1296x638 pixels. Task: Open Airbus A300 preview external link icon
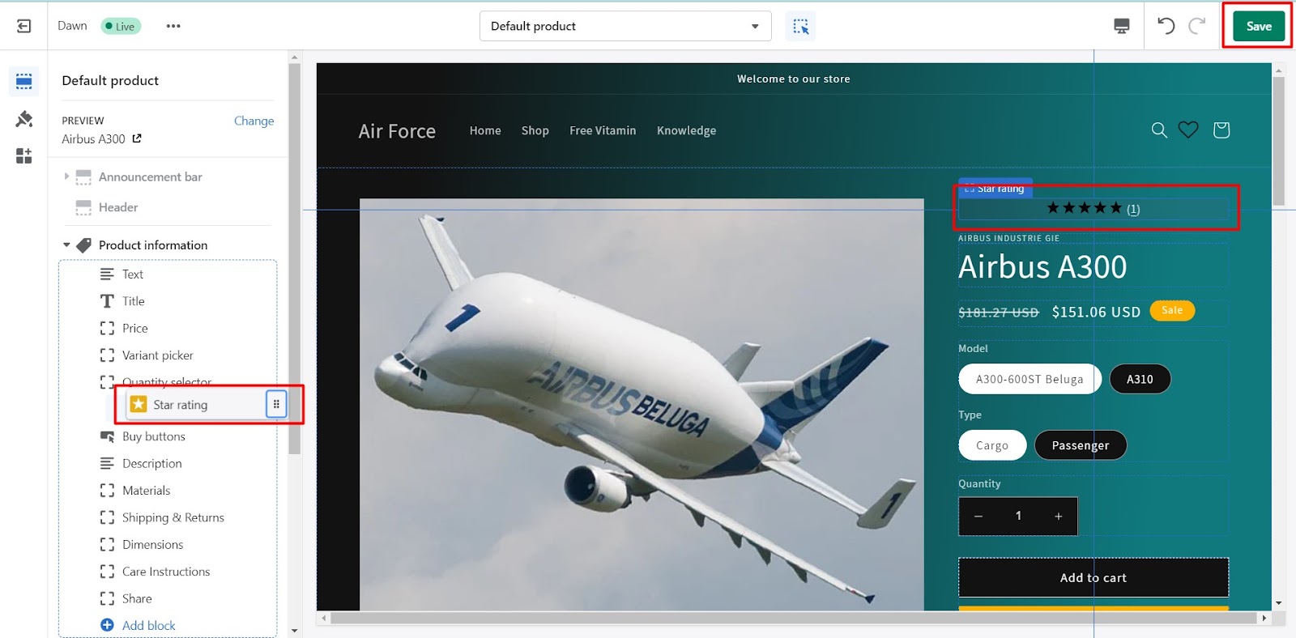[x=137, y=138]
